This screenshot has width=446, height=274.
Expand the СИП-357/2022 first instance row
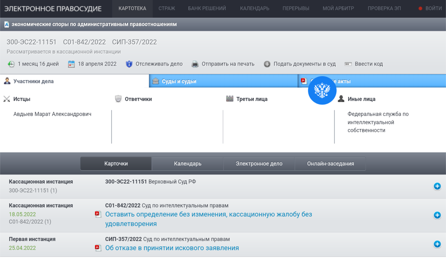tap(437, 244)
